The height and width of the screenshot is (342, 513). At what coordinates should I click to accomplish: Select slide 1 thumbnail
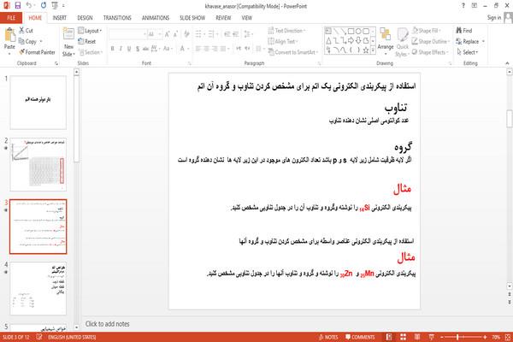coord(38,103)
